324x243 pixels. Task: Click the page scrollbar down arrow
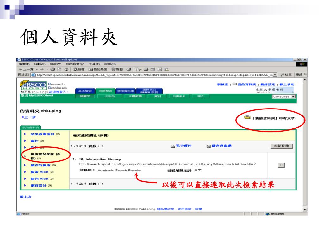point(305,209)
